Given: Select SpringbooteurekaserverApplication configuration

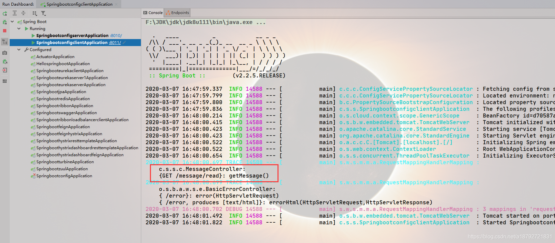Looking at the screenshot, I should coord(71,85).
